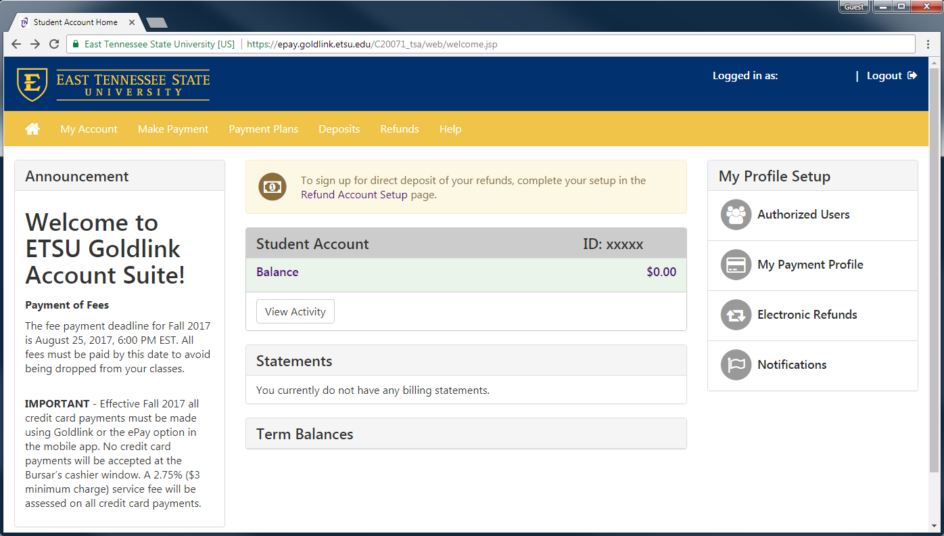The image size is (944, 536).
Task: Go to Make Payment in navigation
Action: [173, 129]
